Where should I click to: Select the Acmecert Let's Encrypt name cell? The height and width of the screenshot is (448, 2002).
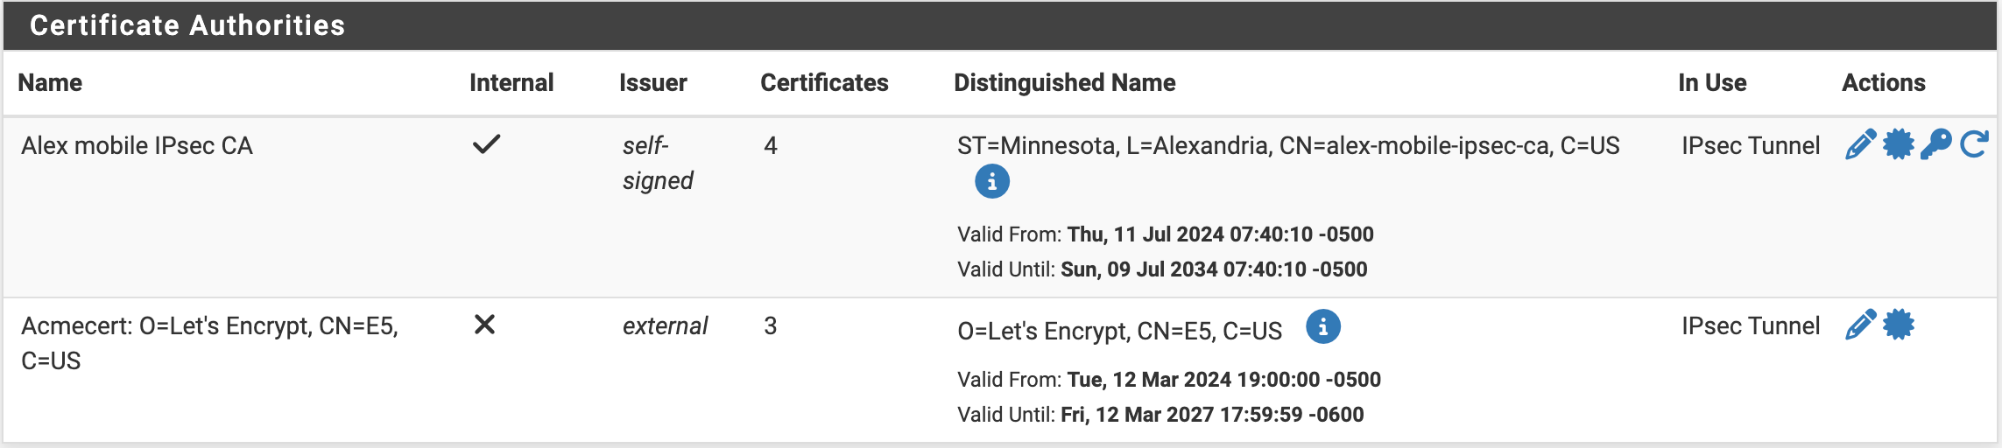tap(209, 342)
